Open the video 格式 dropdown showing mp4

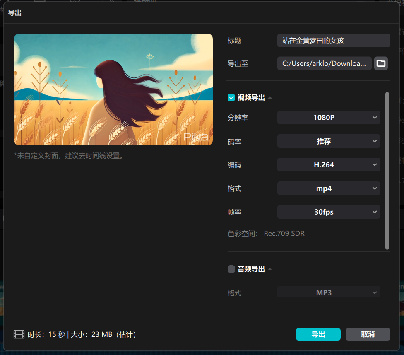[329, 188]
